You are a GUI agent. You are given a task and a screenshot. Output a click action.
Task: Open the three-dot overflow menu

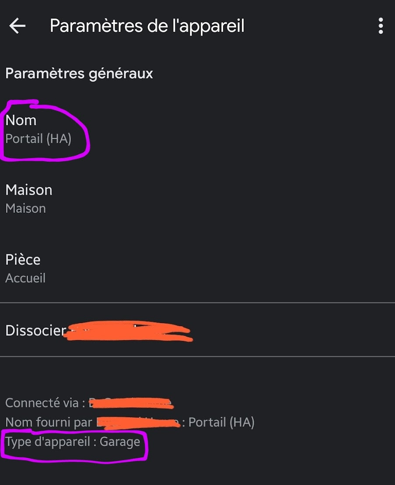(x=381, y=26)
